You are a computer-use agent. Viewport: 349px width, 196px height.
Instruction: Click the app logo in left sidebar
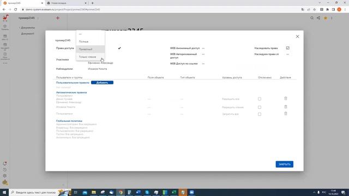[5, 18]
